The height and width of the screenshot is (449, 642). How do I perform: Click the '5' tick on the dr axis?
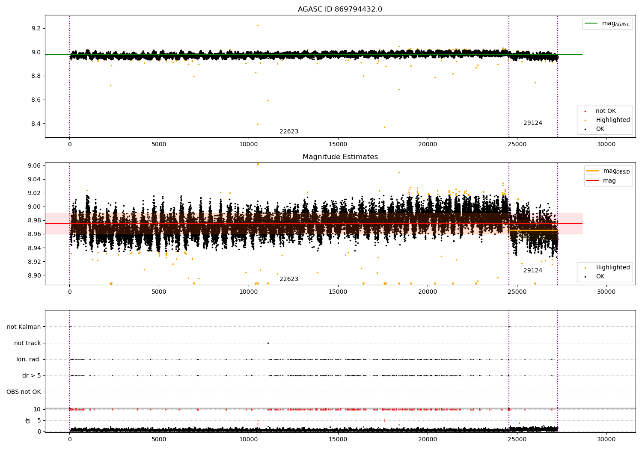pyautogui.click(x=39, y=420)
